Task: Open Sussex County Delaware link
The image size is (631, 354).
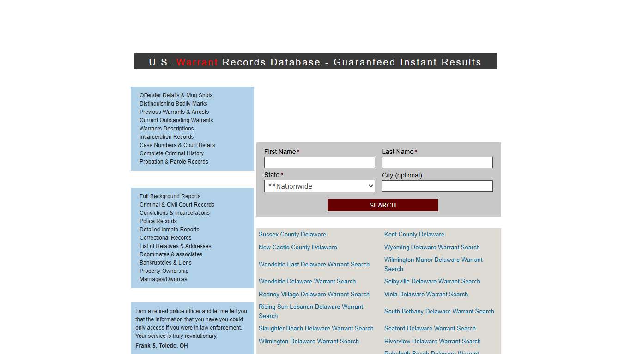Action: point(292,234)
